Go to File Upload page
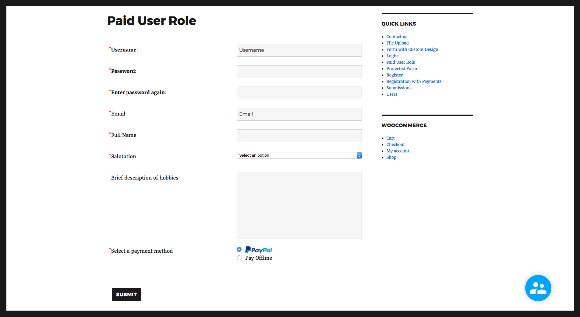580x317 pixels. tap(398, 43)
